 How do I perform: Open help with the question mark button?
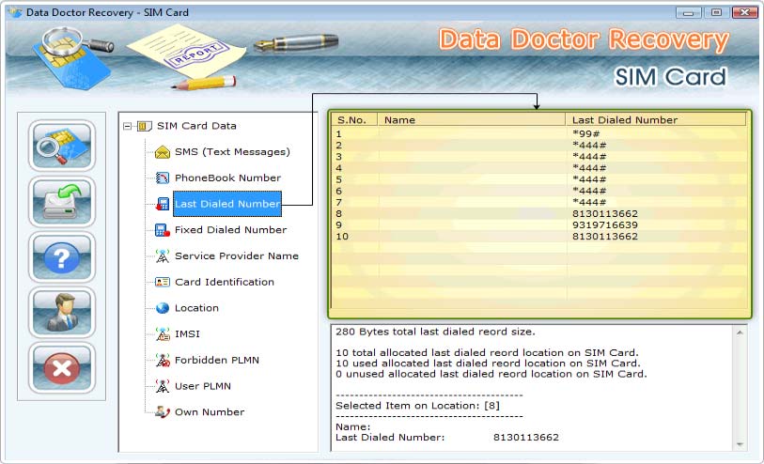point(61,257)
